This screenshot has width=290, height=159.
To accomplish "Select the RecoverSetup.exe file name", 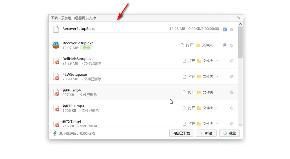I will [x=78, y=43].
